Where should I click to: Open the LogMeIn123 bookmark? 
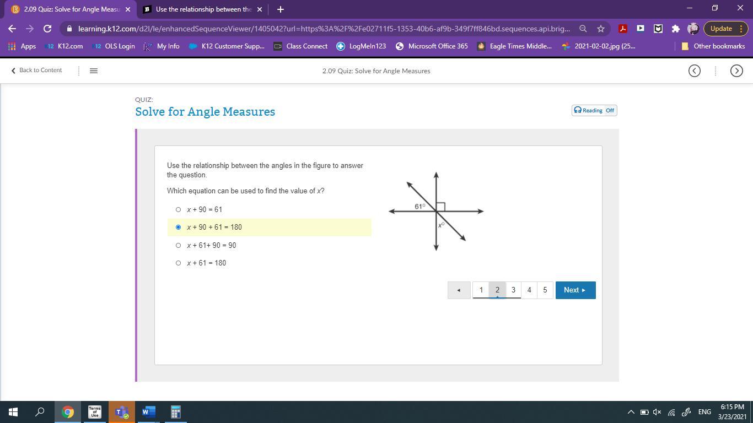tap(361, 46)
